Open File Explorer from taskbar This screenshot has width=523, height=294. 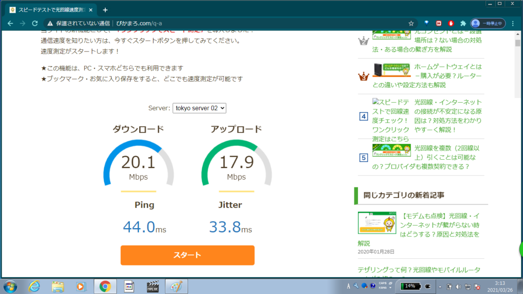point(58,287)
